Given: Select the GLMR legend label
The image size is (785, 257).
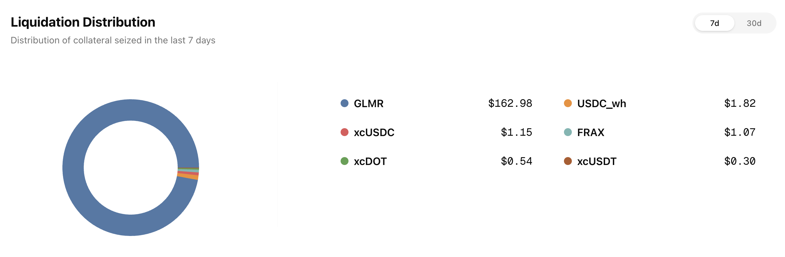Looking at the screenshot, I should point(369,104).
